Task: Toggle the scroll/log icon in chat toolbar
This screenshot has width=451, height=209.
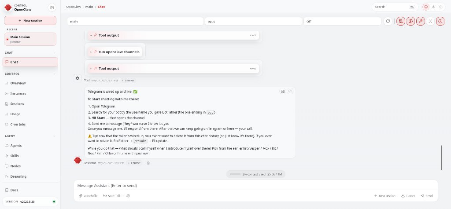Action: pos(401,21)
